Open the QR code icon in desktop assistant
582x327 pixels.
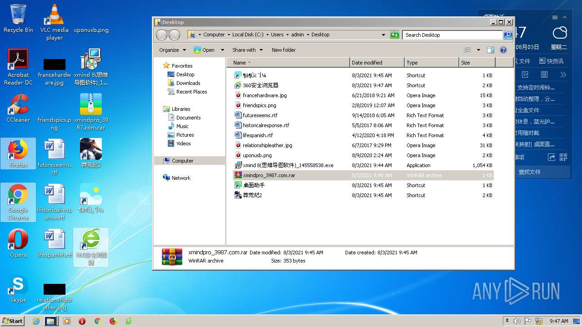coord(563,157)
